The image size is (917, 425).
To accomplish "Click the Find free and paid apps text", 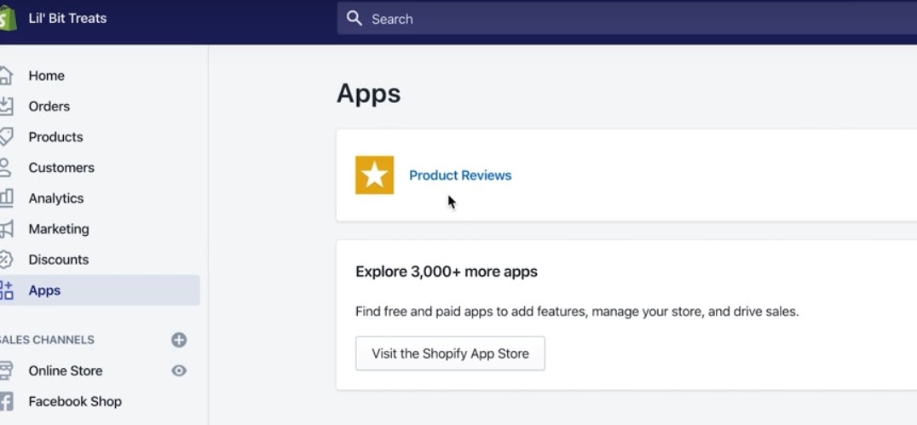I will [577, 312].
